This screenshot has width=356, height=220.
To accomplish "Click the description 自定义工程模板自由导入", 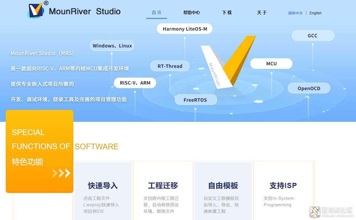I will pyautogui.click(x=221, y=205).
